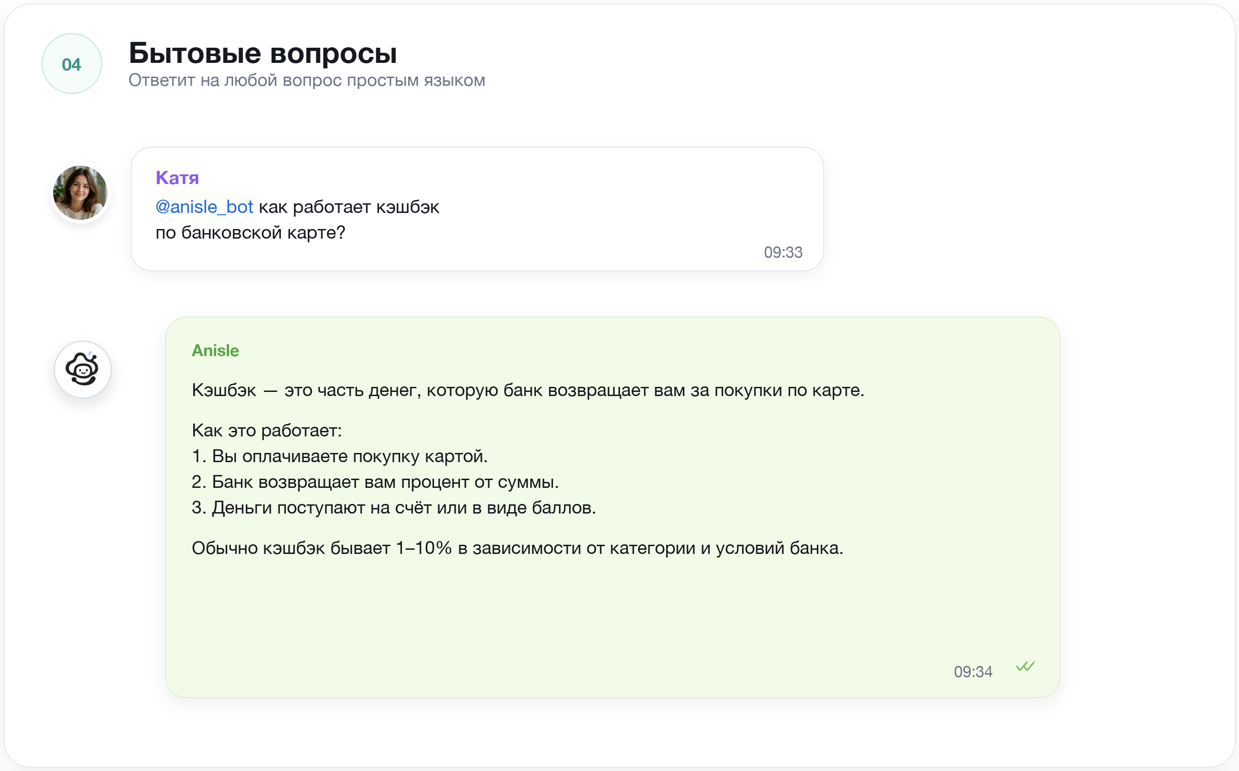The width and height of the screenshot is (1239, 771).
Task: Select the question text как работает кэшбэк
Action: click(x=349, y=207)
